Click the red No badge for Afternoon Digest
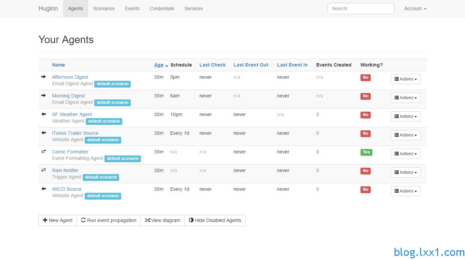 tap(366, 77)
